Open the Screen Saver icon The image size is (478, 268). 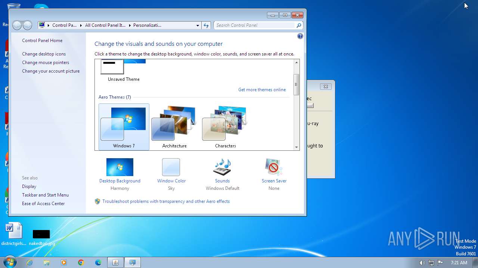click(274, 167)
